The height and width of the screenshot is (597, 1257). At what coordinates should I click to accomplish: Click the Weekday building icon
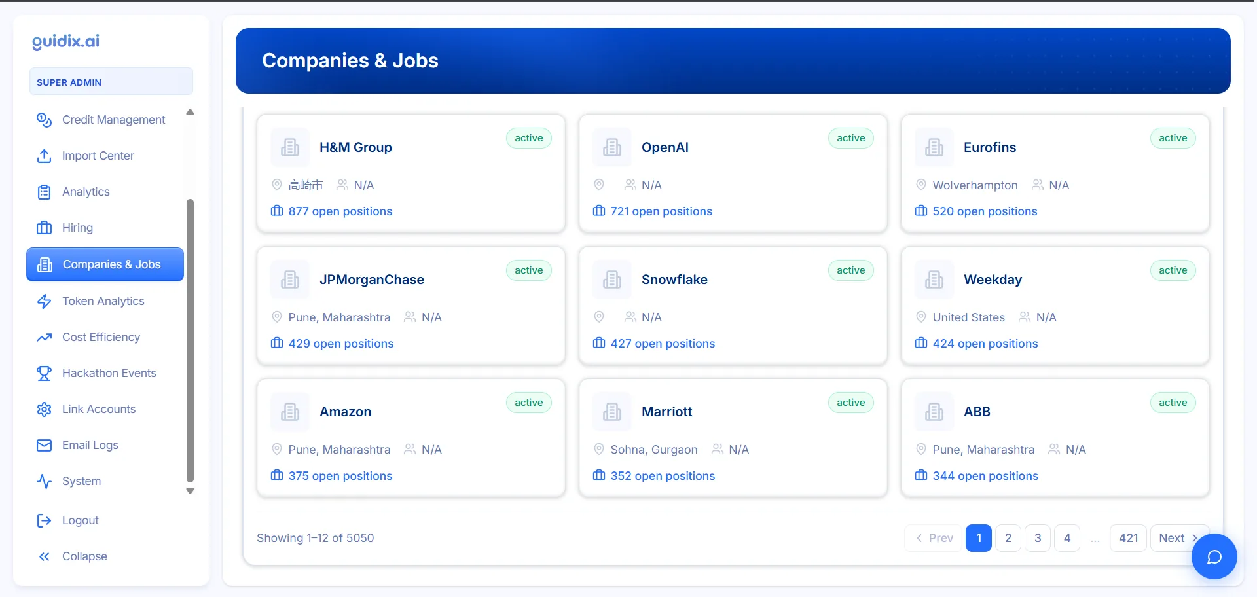(934, 280)
